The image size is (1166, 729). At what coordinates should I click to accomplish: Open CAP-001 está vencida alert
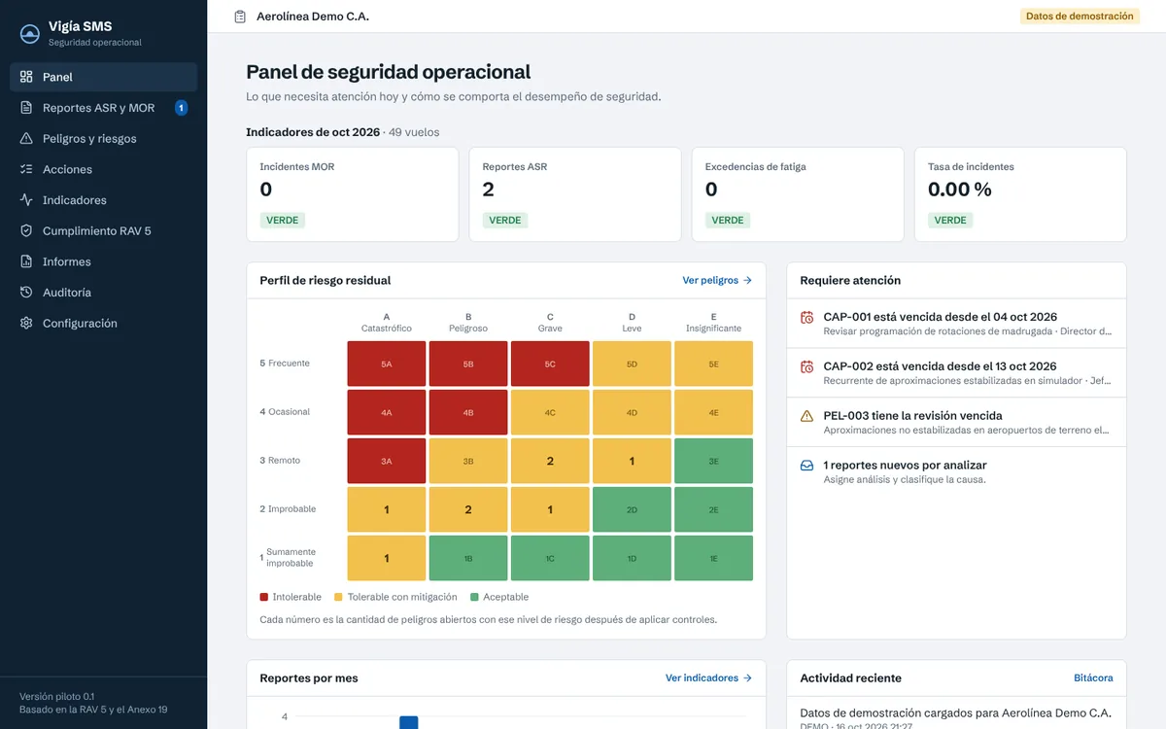click(956, 324)
